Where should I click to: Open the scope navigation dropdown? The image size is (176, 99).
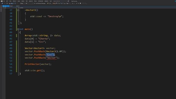[10, 8]
